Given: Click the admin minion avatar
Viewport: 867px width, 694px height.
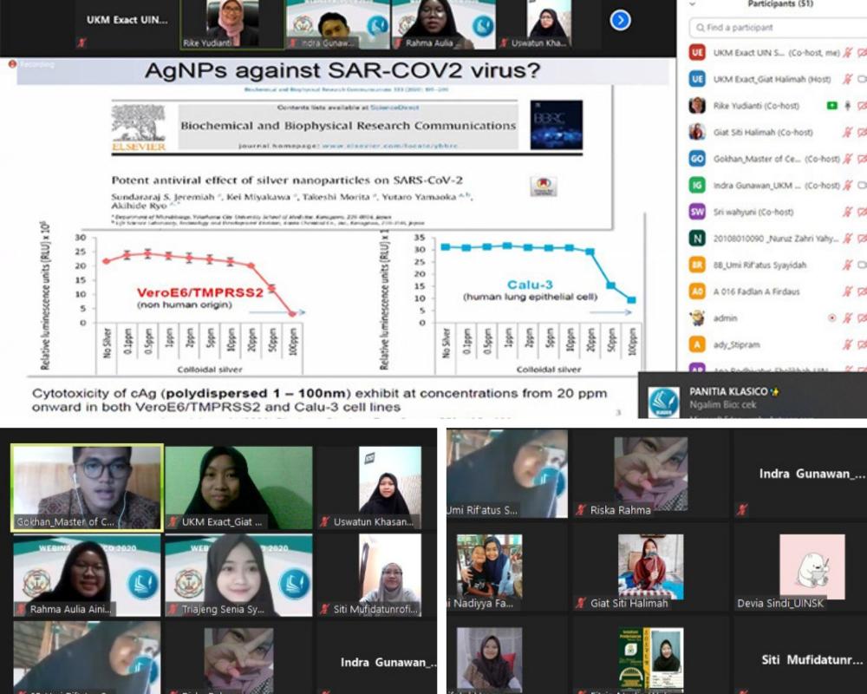Looking at the screenshot, I should [x=697, y=318].
